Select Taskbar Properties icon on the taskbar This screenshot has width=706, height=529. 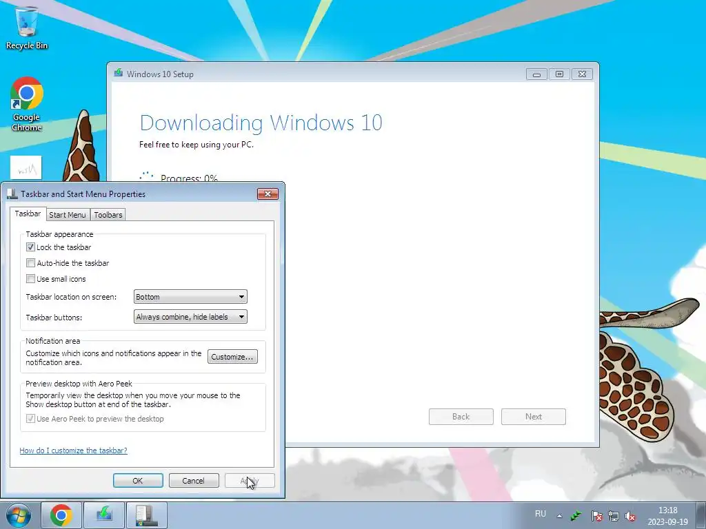[x=147, y=515]
